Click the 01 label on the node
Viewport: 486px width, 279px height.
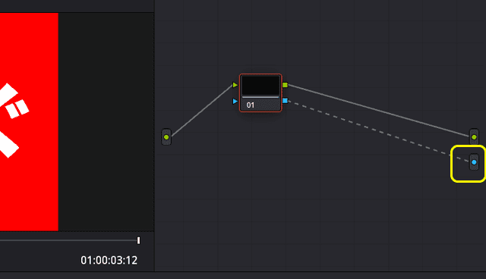251,105
